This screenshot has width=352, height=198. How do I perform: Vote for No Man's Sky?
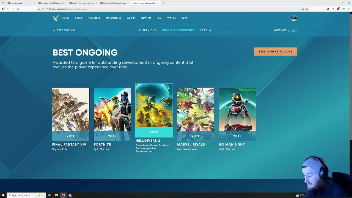(x=237, y=136)
